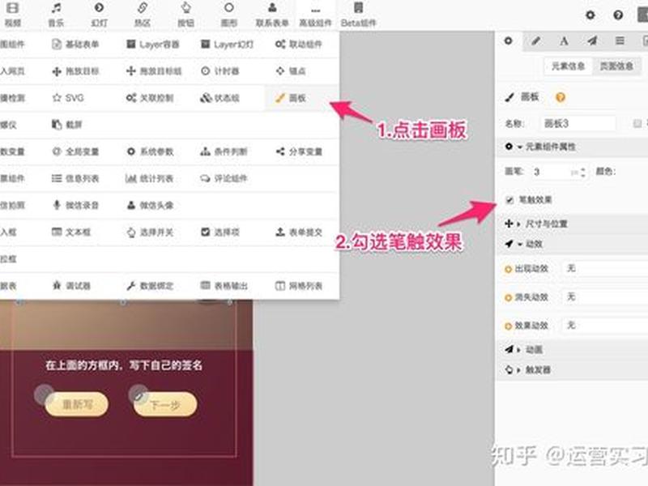Expand the 动画 animation section
648x486 pixels.
(573, 350)
